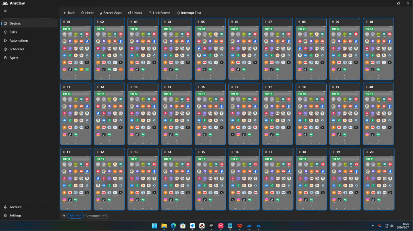
Task: Select the device 04 header
Action: (177, 22)
